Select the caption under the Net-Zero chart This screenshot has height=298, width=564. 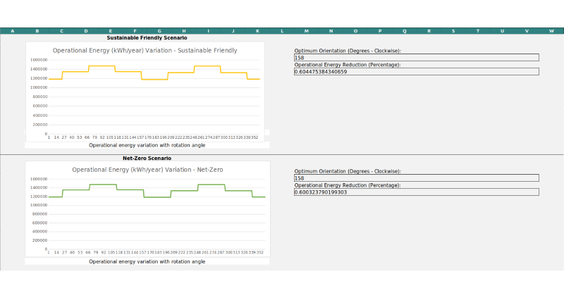pos(147,261)
